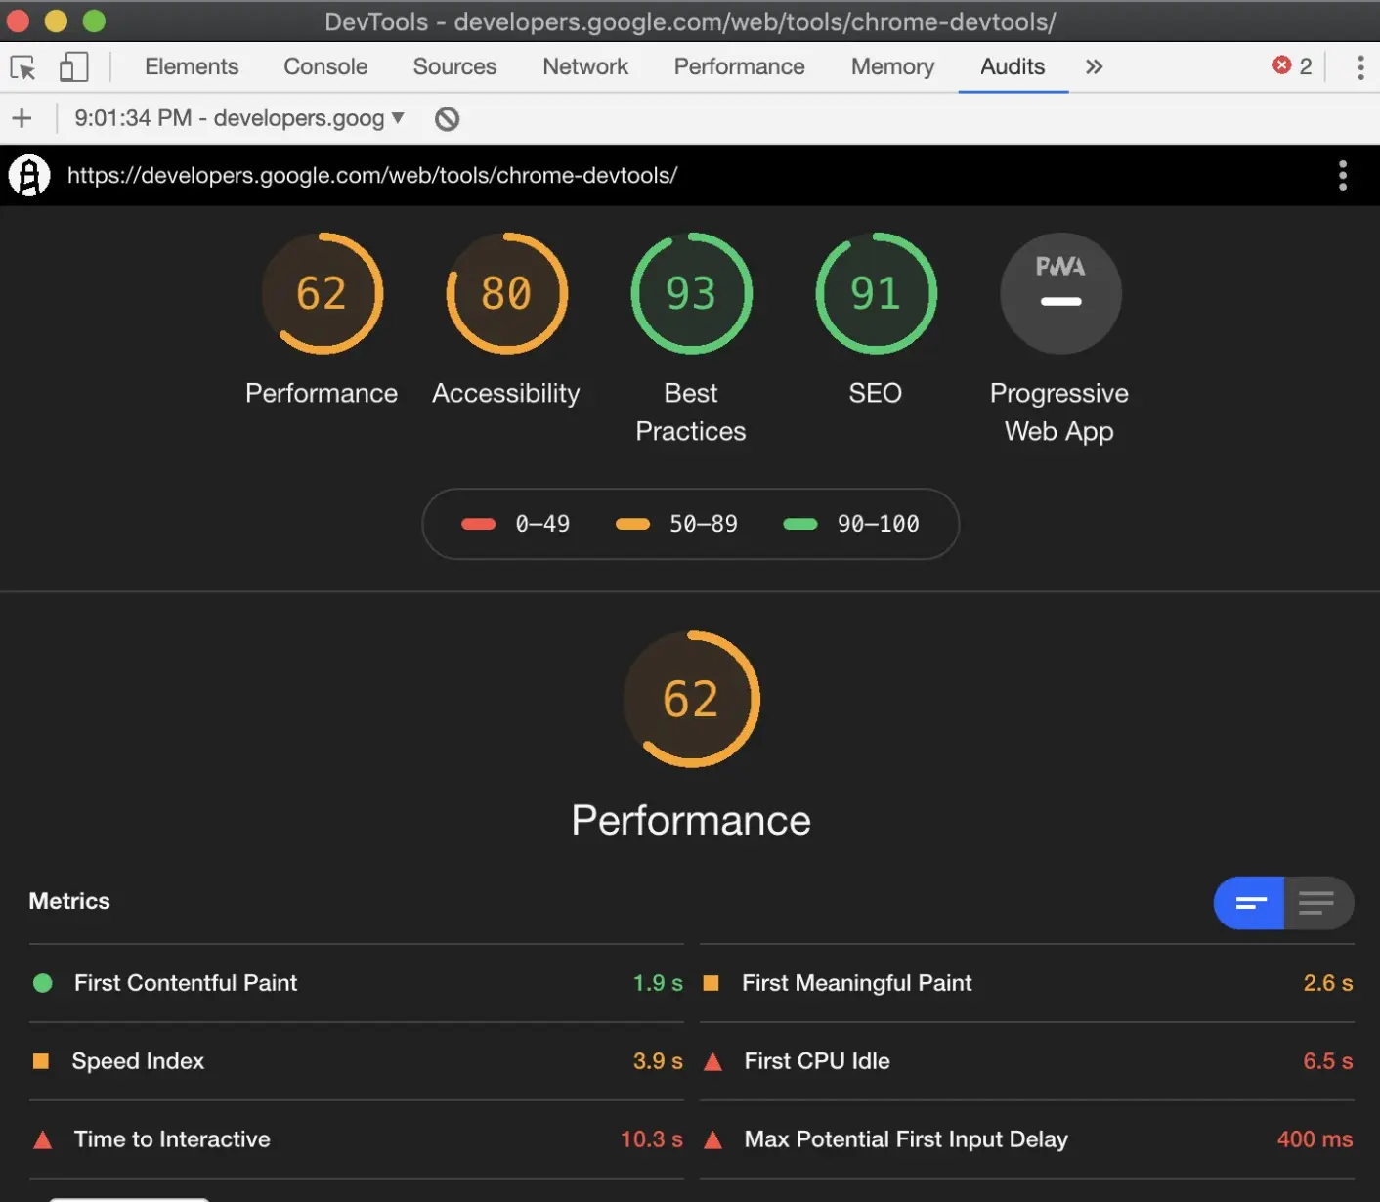Show more DevTools tabs chevron
This screenshot has width=1380, height=1202.
1094,66
